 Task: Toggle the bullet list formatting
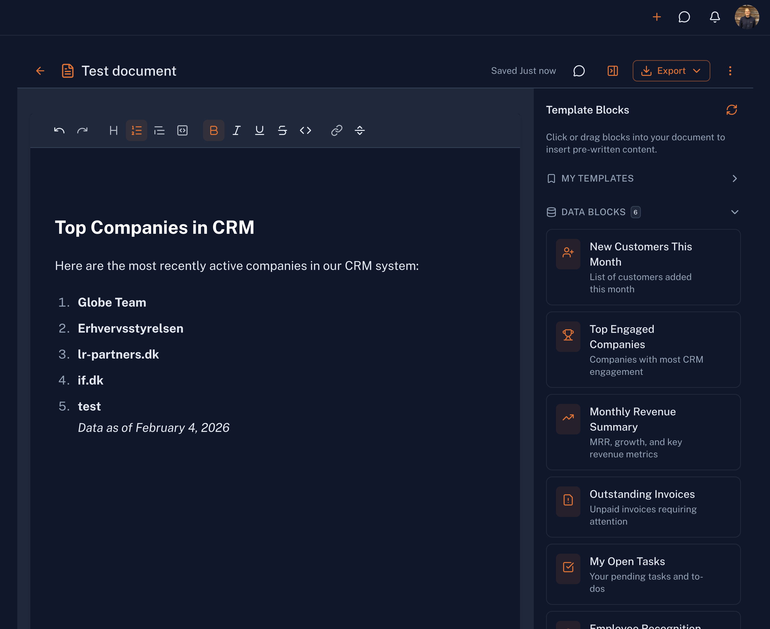pos(160,130)
